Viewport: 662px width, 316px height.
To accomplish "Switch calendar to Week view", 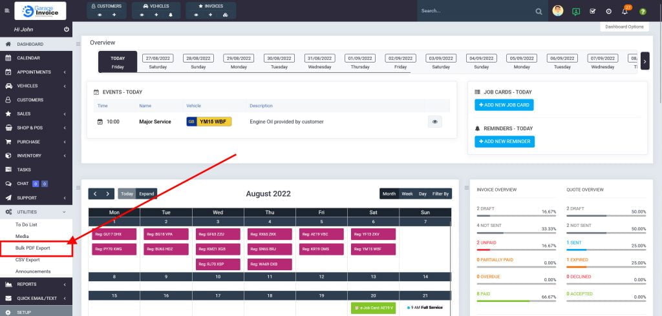I will 407,193.
